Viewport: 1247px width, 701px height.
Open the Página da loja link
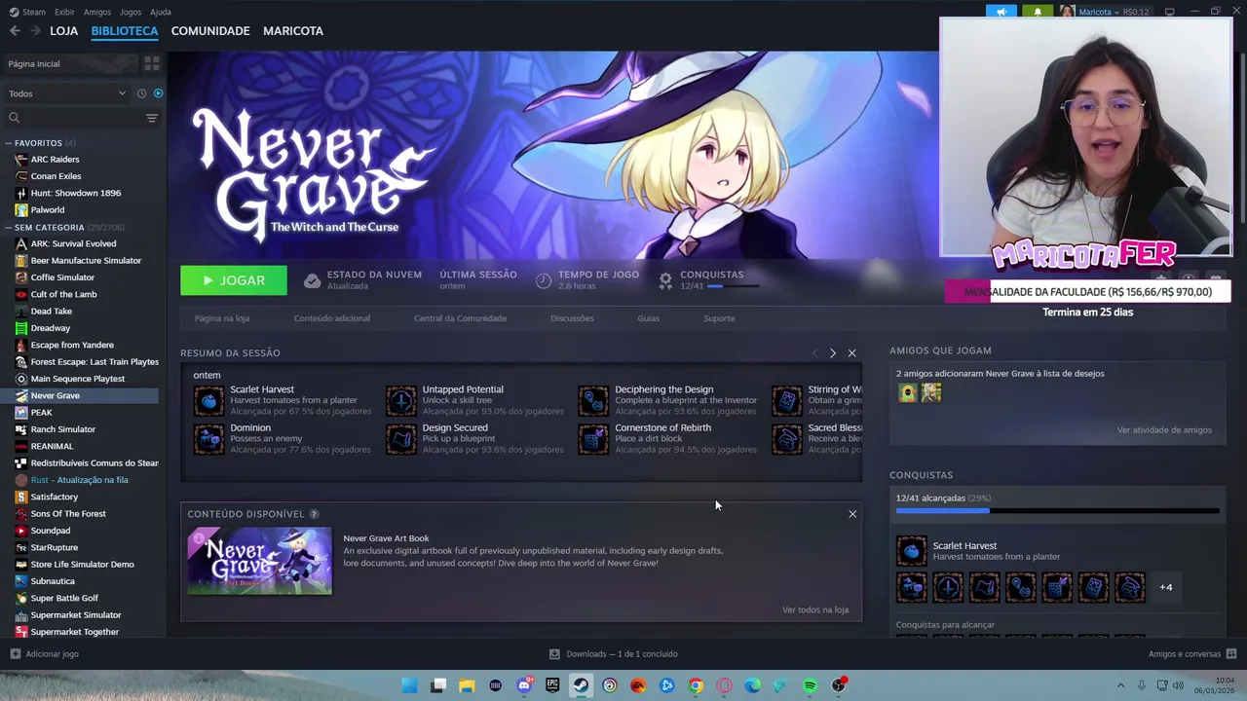point(222,318)
